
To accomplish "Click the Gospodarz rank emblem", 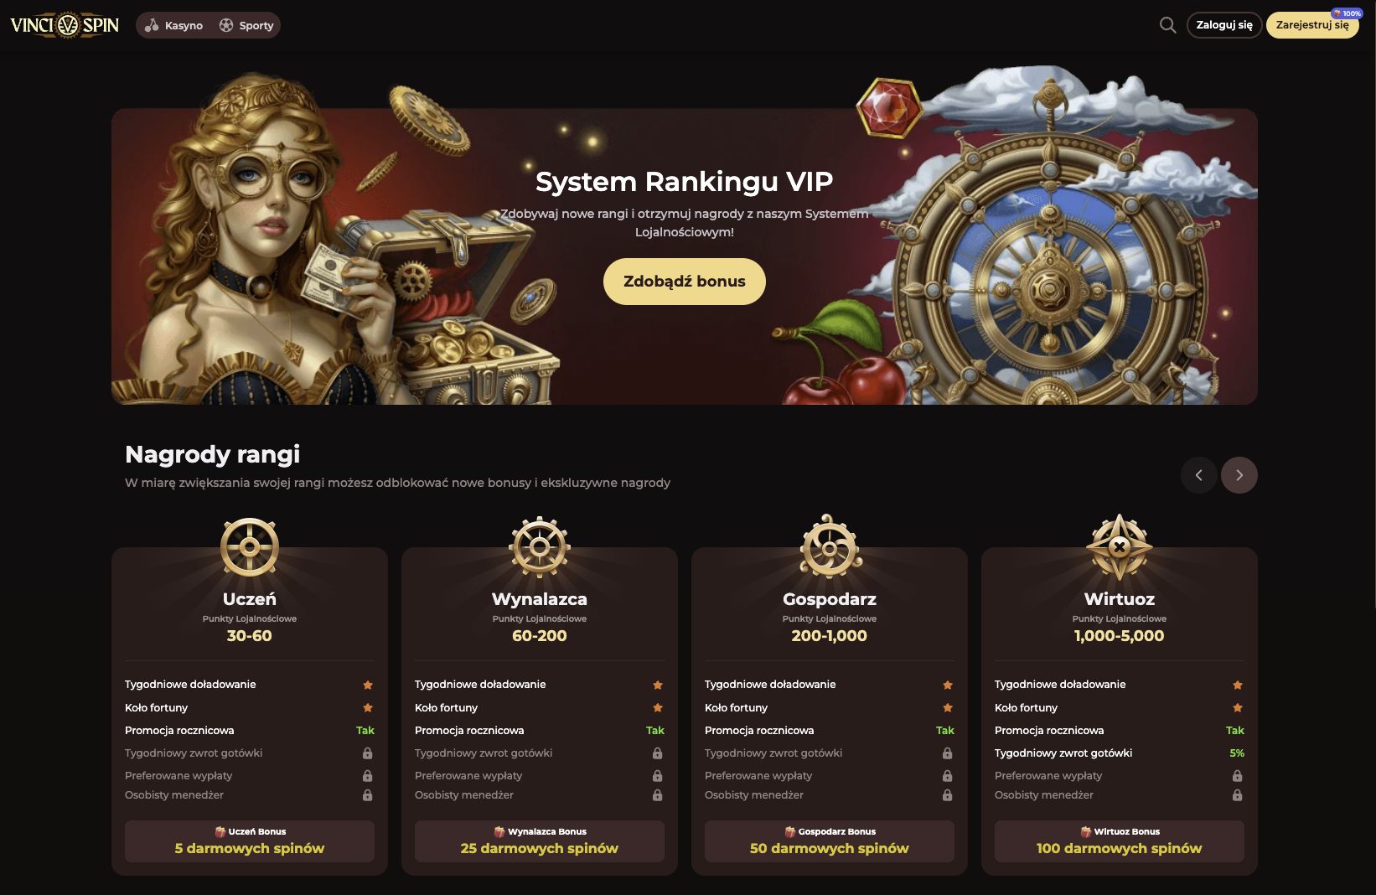I will click(x=830, y=546).
